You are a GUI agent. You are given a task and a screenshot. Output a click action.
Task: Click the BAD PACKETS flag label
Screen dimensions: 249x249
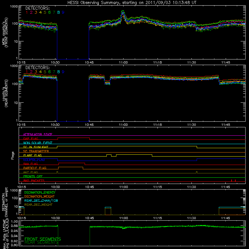point(34,181)
